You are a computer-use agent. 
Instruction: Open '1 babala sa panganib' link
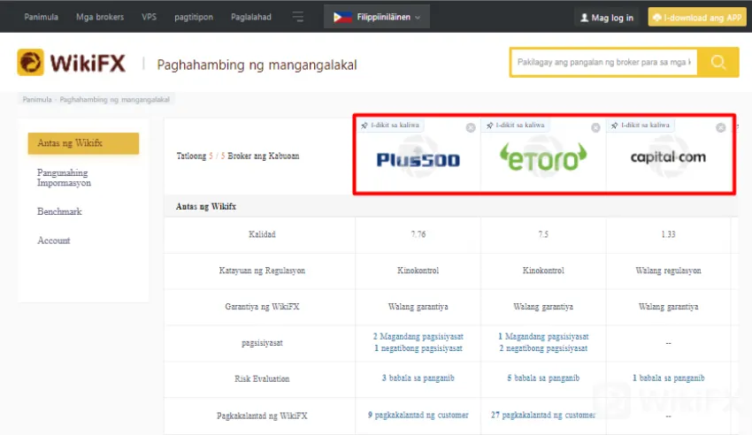coord(669,378)
